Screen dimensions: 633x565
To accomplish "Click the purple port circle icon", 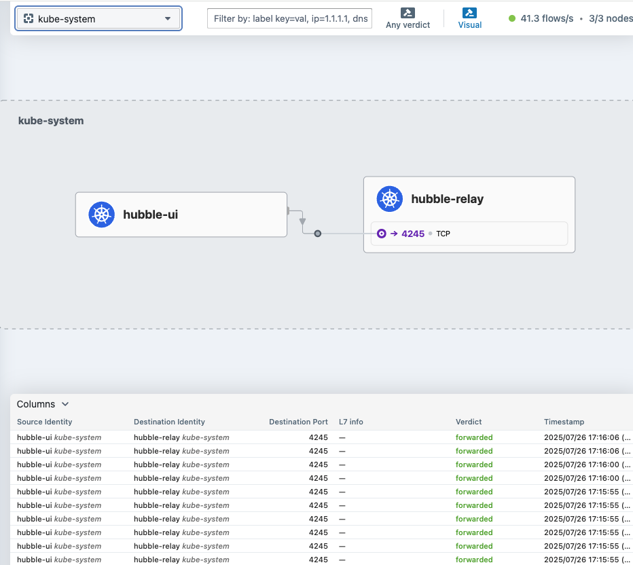I will pos(382,234).
